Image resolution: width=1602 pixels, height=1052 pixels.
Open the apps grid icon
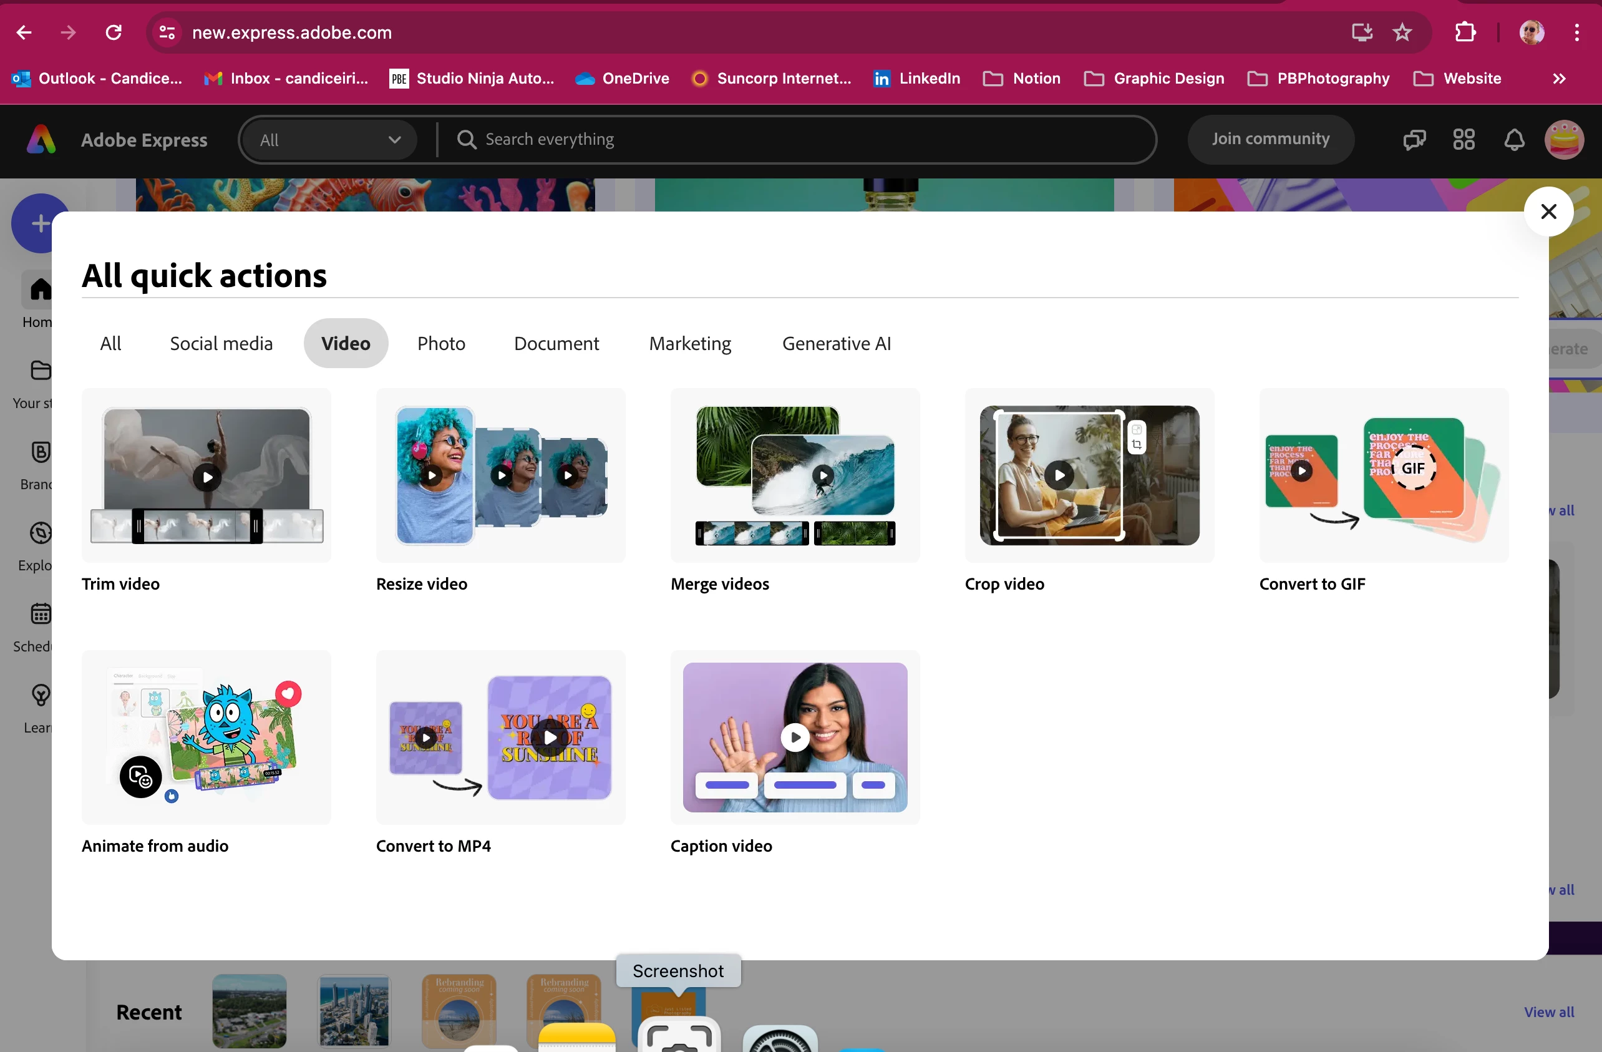pos(1464,139)
